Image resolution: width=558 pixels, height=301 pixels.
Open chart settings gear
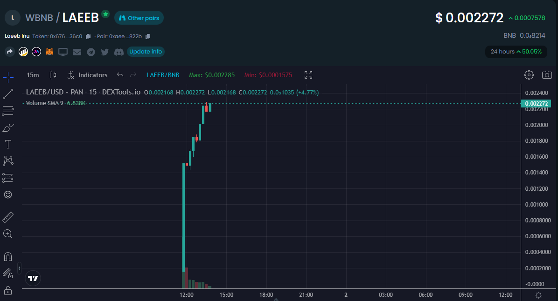click(529, 75)
